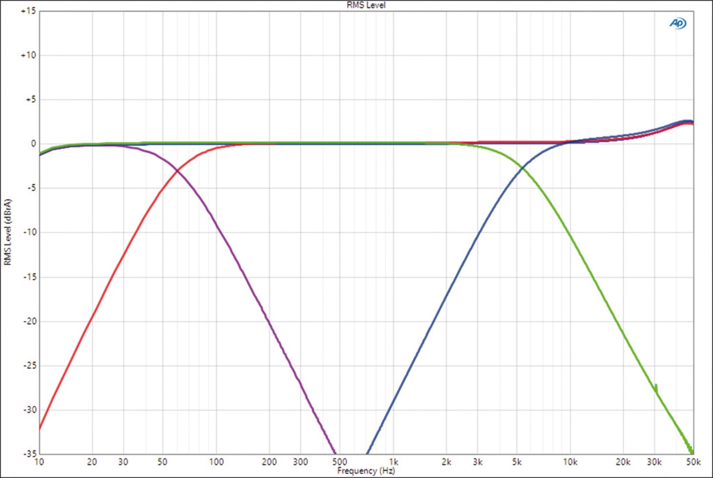Click the Frequency (Hz) axis label
Viewport: 713px width, 478px height.
366,471
